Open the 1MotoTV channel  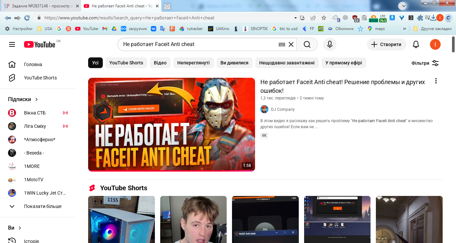[x=37, y=180]
